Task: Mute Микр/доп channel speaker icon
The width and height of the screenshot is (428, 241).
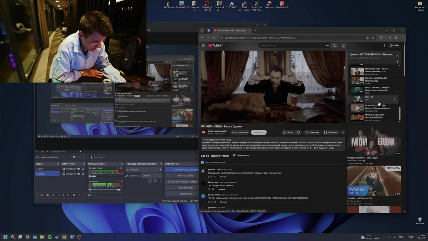Action: [x=90, y=189]
